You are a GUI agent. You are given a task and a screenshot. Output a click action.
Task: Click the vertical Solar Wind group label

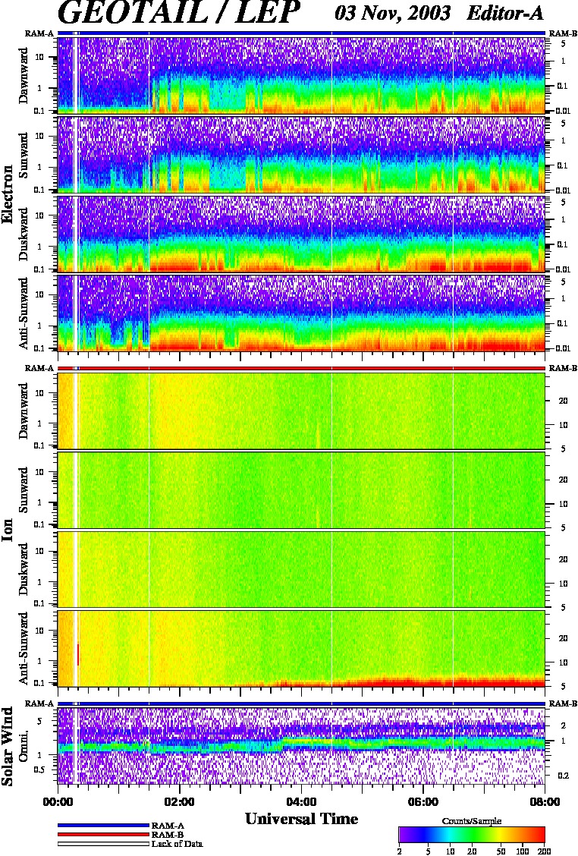tap(8, 746)
